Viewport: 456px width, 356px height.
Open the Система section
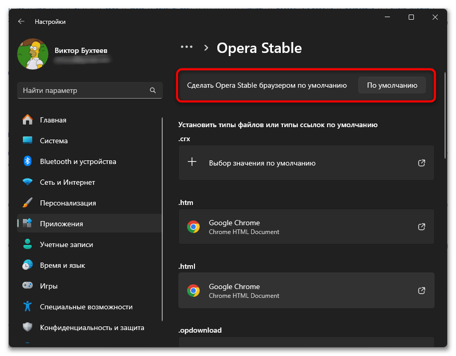(89, 141)
